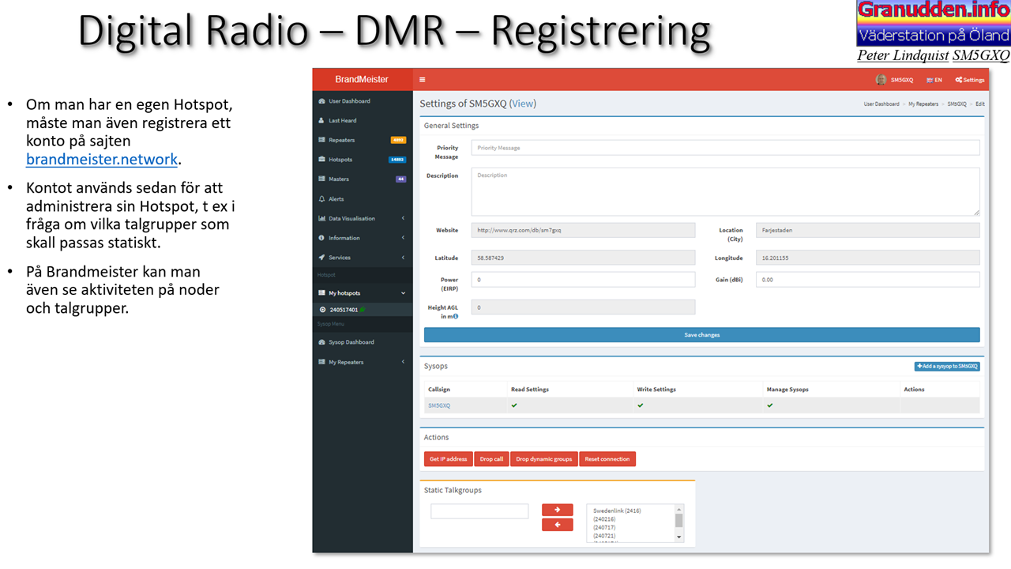Click Add a sysop to SM5GXQ button

coord(947,367)
